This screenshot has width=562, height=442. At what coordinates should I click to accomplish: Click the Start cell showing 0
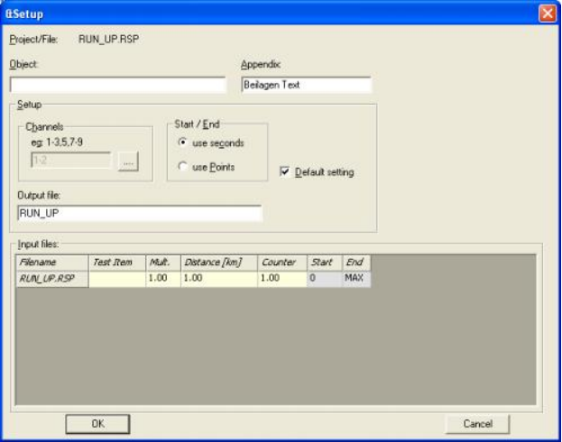click(x=325, y=279)
